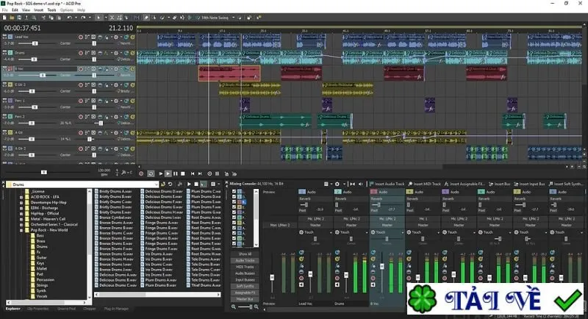Click the refresh icon in the Explorer toolbar
The width and height of the screenshot is (588, 319).
pos(171,184)
